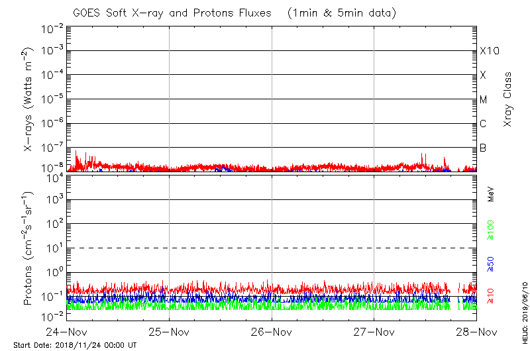
Task: Click the B class label on right axis
Action: pyautogui.click(x=484, y=148)
